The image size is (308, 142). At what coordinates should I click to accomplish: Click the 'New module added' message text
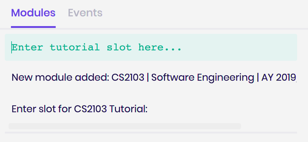154,78
